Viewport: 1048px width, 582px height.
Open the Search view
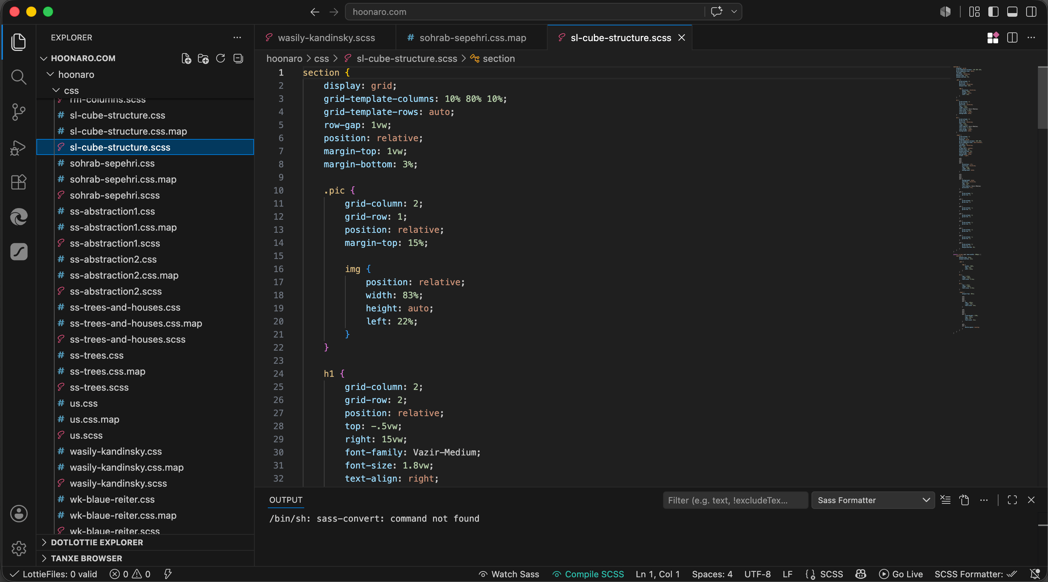pyautogui.click(x=19, y=77)
